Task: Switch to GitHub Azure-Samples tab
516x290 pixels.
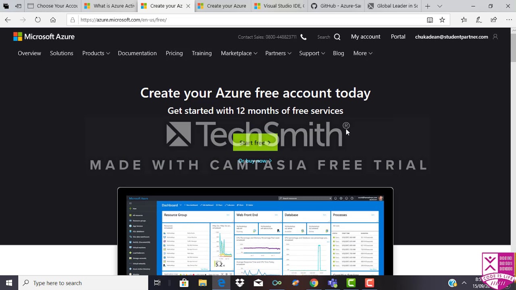Action: [x=335, y=6]
